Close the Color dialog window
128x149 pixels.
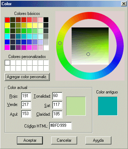coord(124,4)
